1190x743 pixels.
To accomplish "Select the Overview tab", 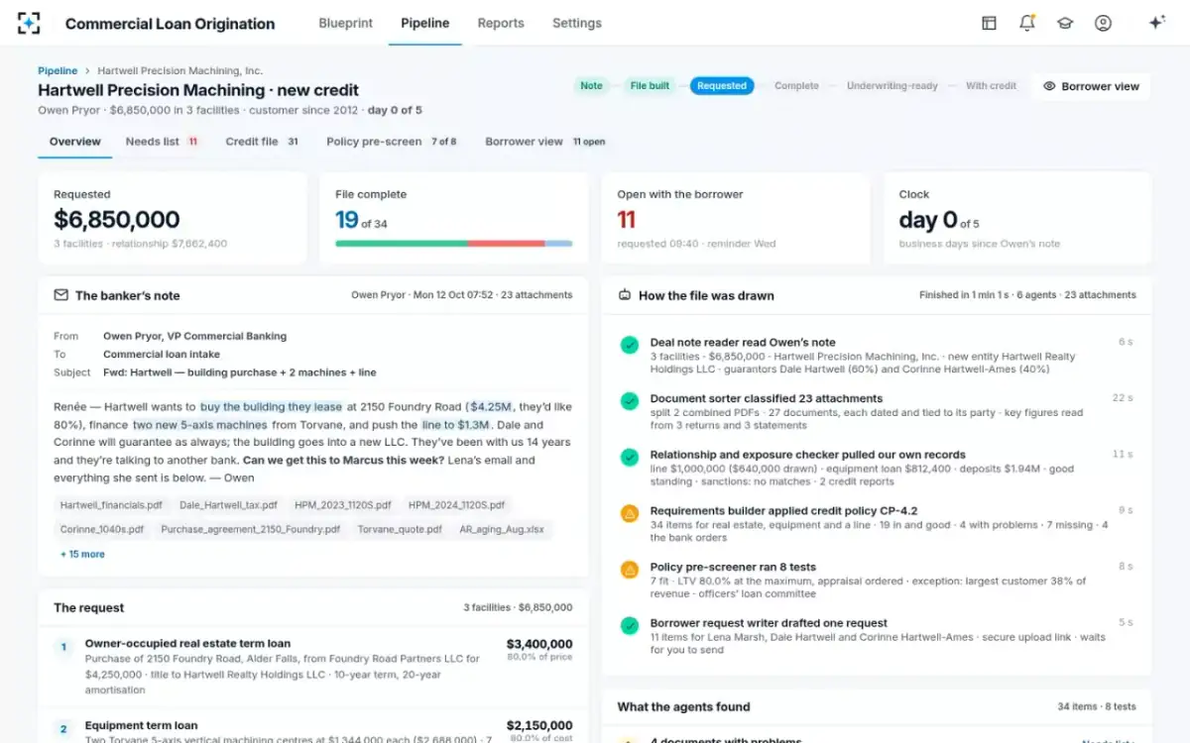I will pos(75,142).
